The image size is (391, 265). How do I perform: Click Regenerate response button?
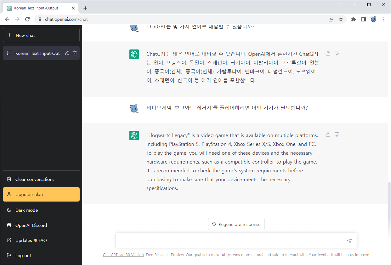click(236, 224)
